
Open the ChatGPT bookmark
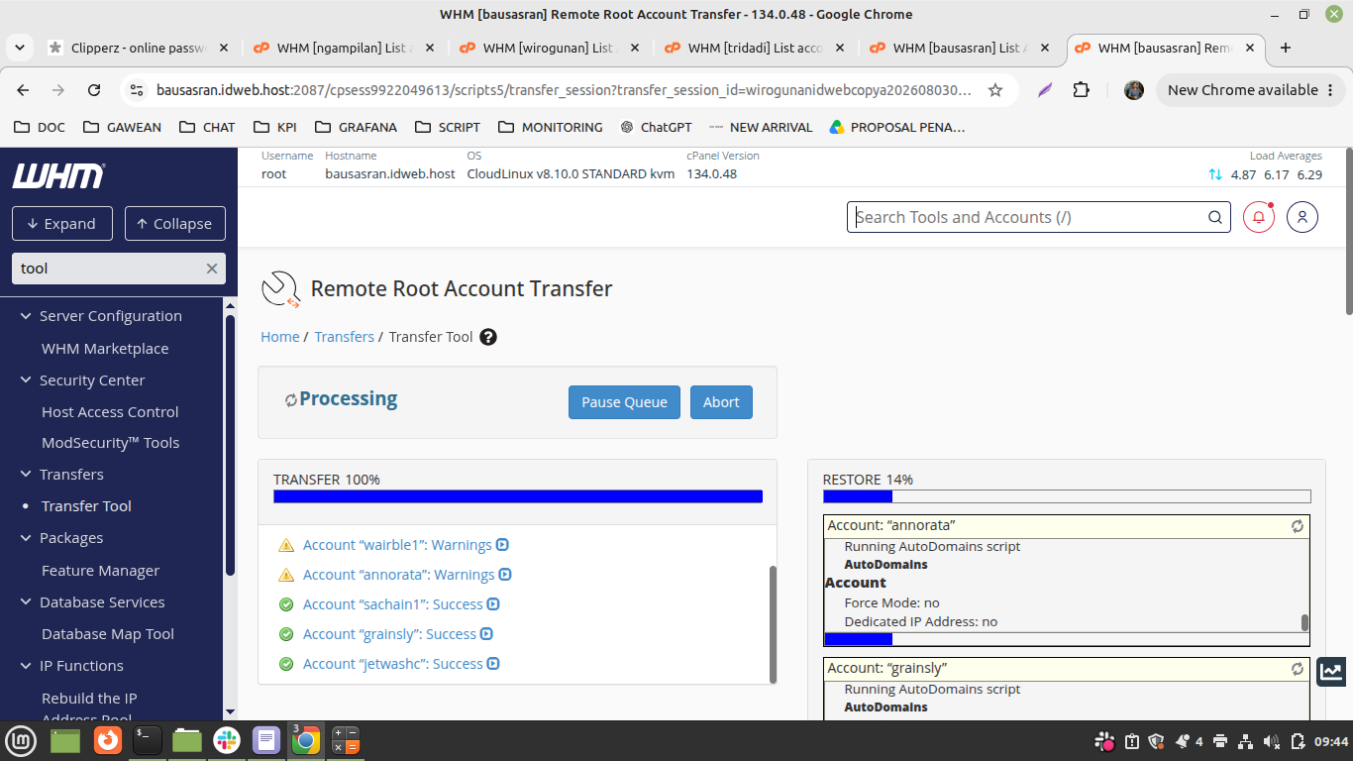click(656, 127)
